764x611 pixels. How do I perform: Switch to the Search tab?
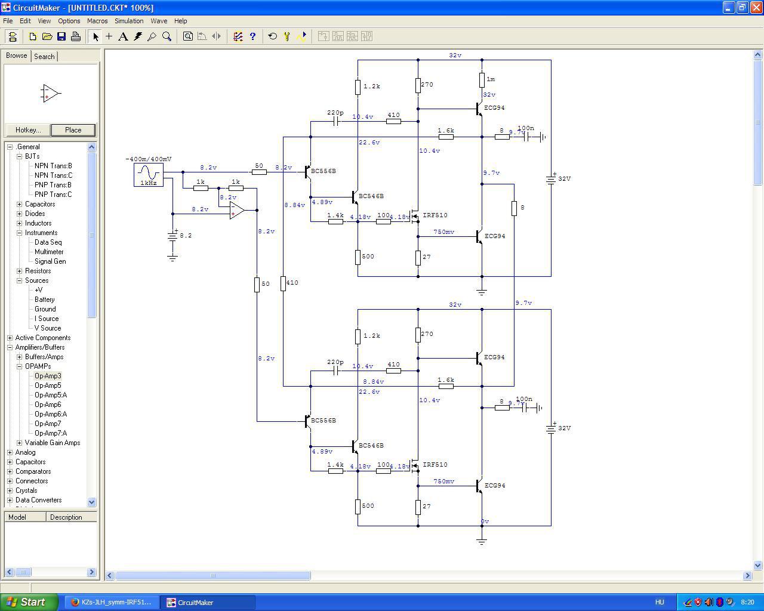[44, 56]
